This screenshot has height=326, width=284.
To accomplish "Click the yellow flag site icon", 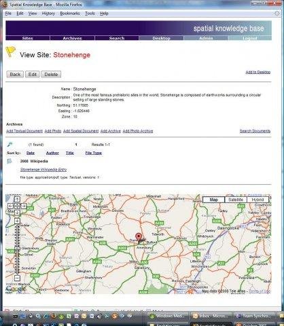I will point(10,52).
